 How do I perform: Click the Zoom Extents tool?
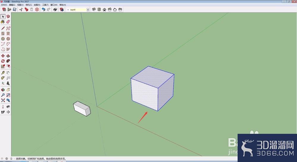(x=3, y=100)
